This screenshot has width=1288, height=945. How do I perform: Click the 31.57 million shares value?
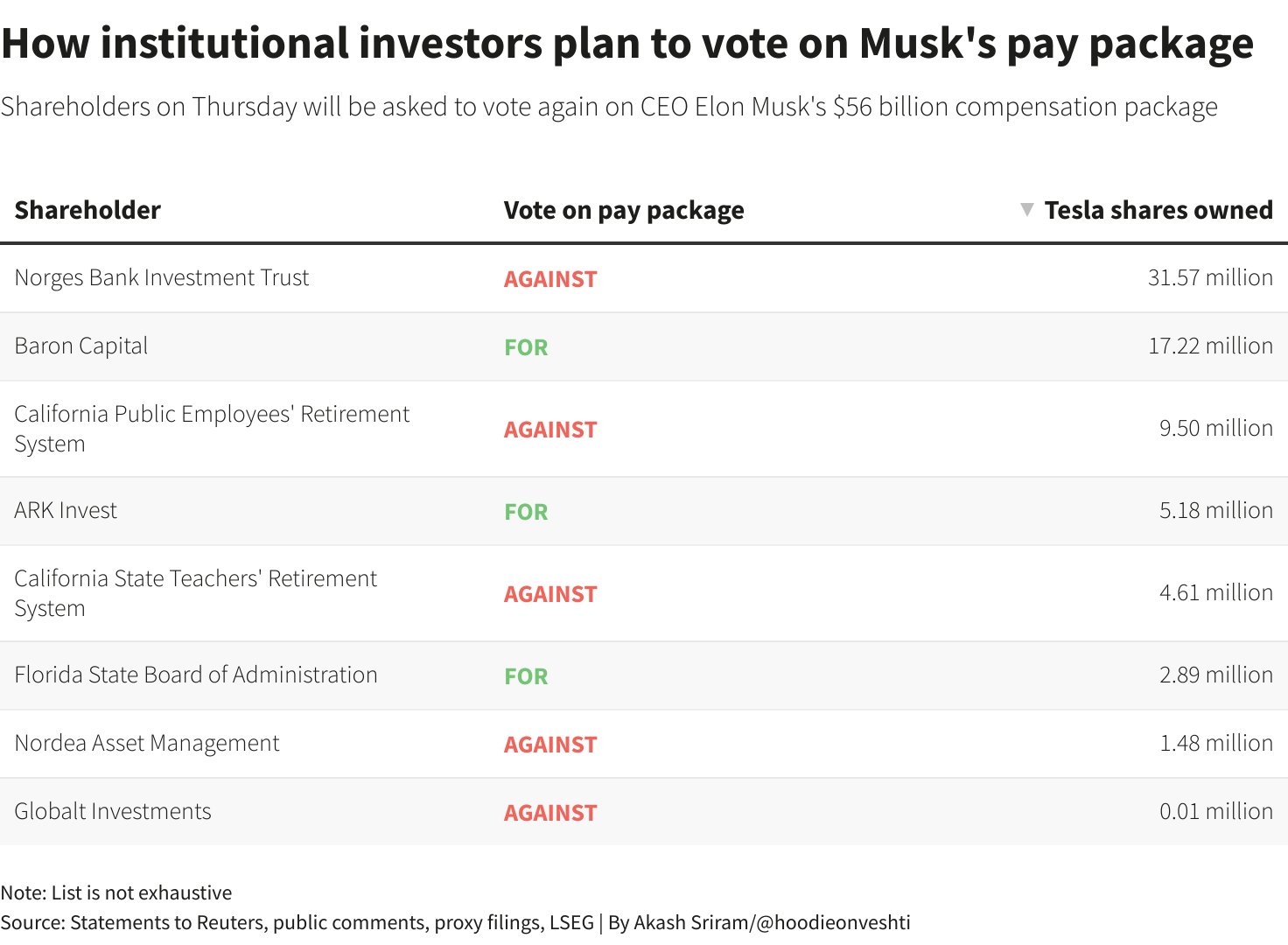pyautogui.click(x=1210, y=277)
